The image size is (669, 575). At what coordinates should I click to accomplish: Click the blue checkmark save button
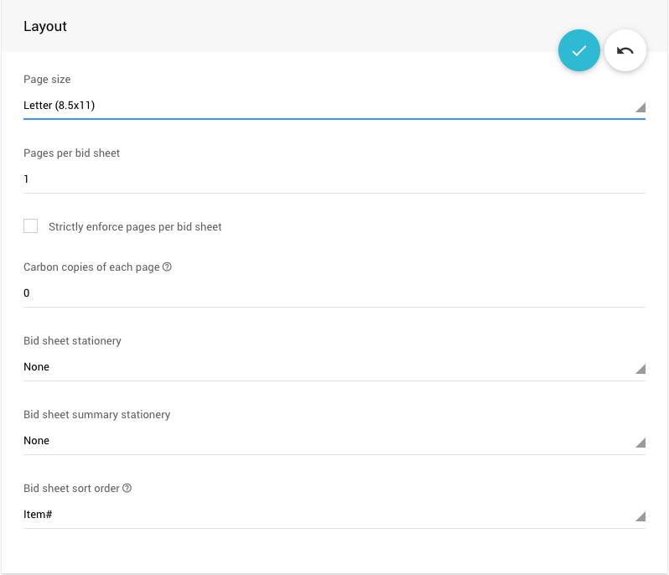578,50
